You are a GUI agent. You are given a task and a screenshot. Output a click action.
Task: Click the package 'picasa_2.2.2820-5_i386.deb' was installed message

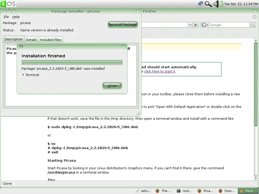[x=63, y=69]
